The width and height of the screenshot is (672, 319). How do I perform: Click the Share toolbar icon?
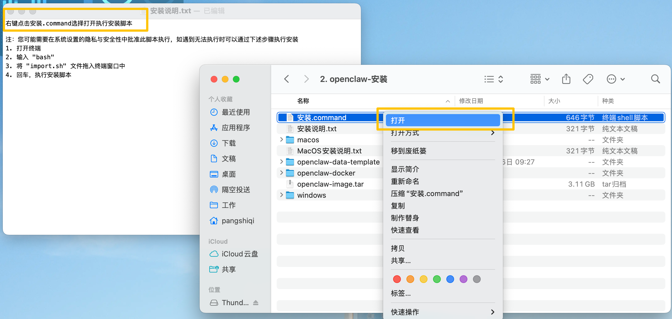pos(566,79)
